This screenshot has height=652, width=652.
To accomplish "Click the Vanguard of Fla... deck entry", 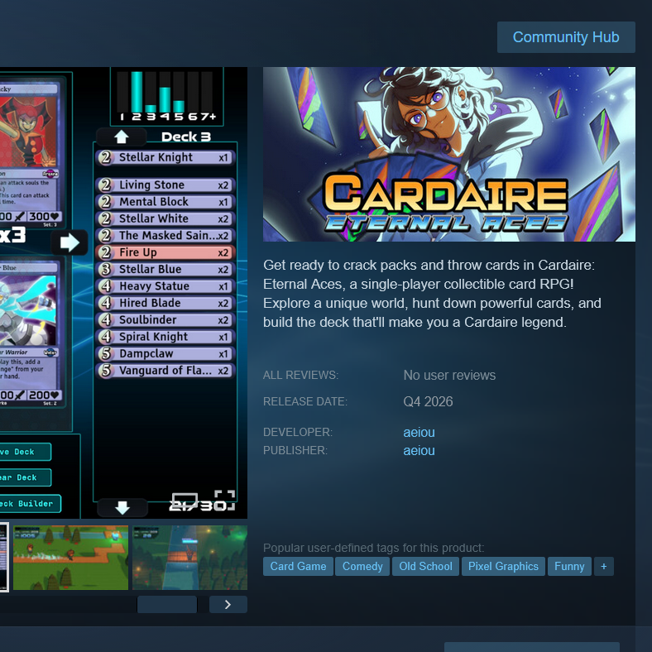I will (x=166, y=371).
